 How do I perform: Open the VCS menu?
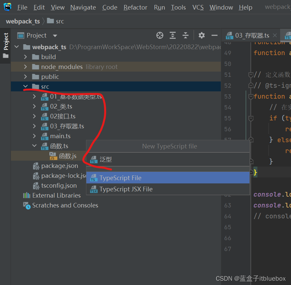coord(198,8)
